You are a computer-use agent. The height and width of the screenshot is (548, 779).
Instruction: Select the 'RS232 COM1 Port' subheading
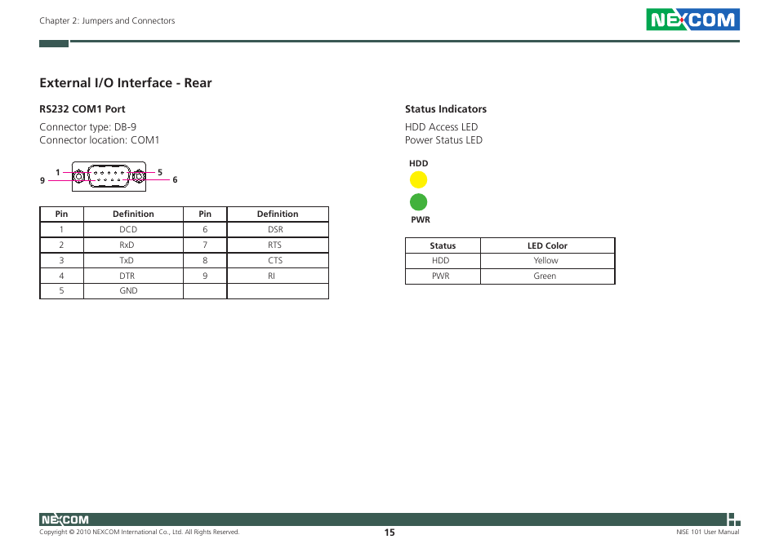pyautogui.click(x=82, y=109)
